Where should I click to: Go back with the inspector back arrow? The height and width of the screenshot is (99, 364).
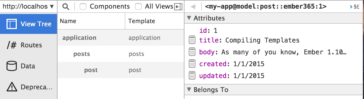click(x=193, y=6)
